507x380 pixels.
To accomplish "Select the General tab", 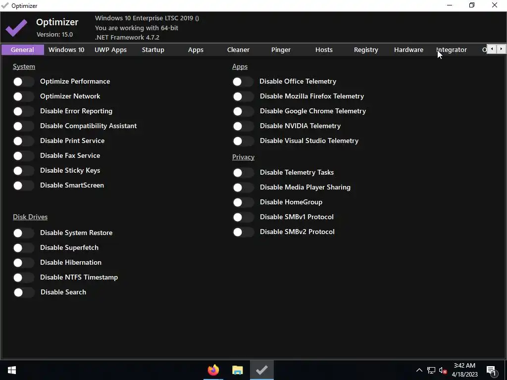I will 22,50.
